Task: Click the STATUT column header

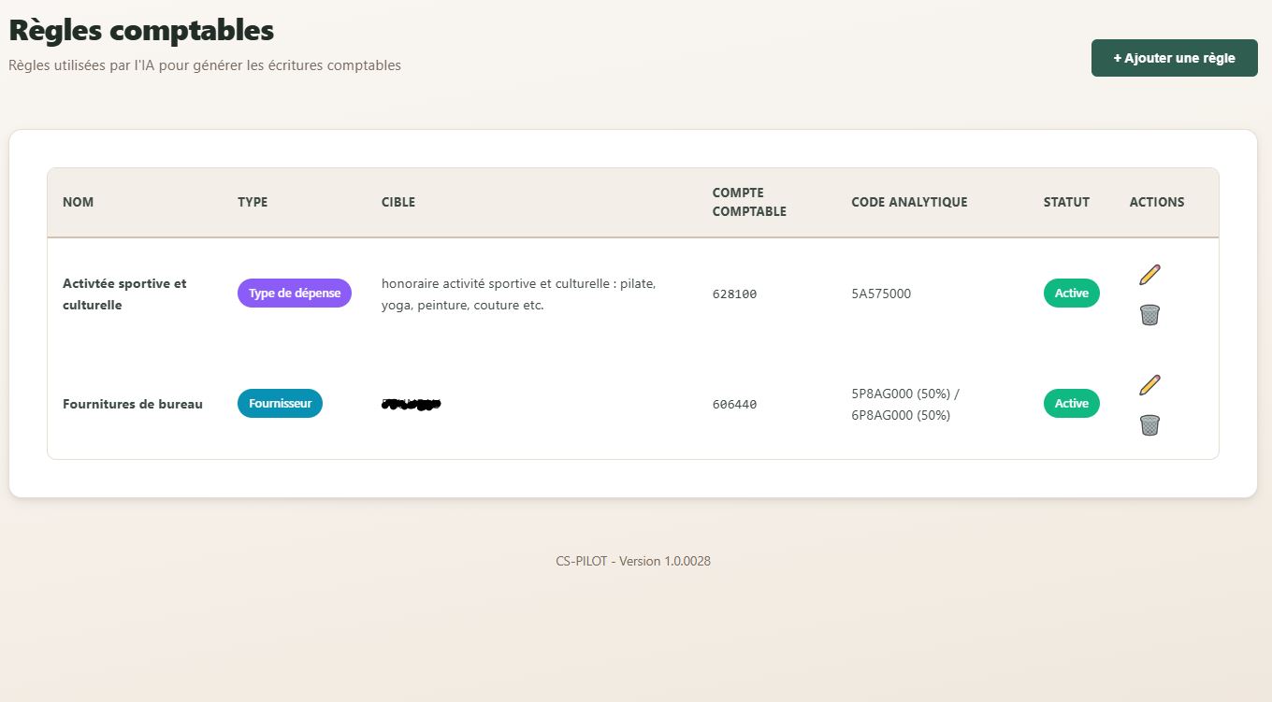Action: (x=1066, y=202)
